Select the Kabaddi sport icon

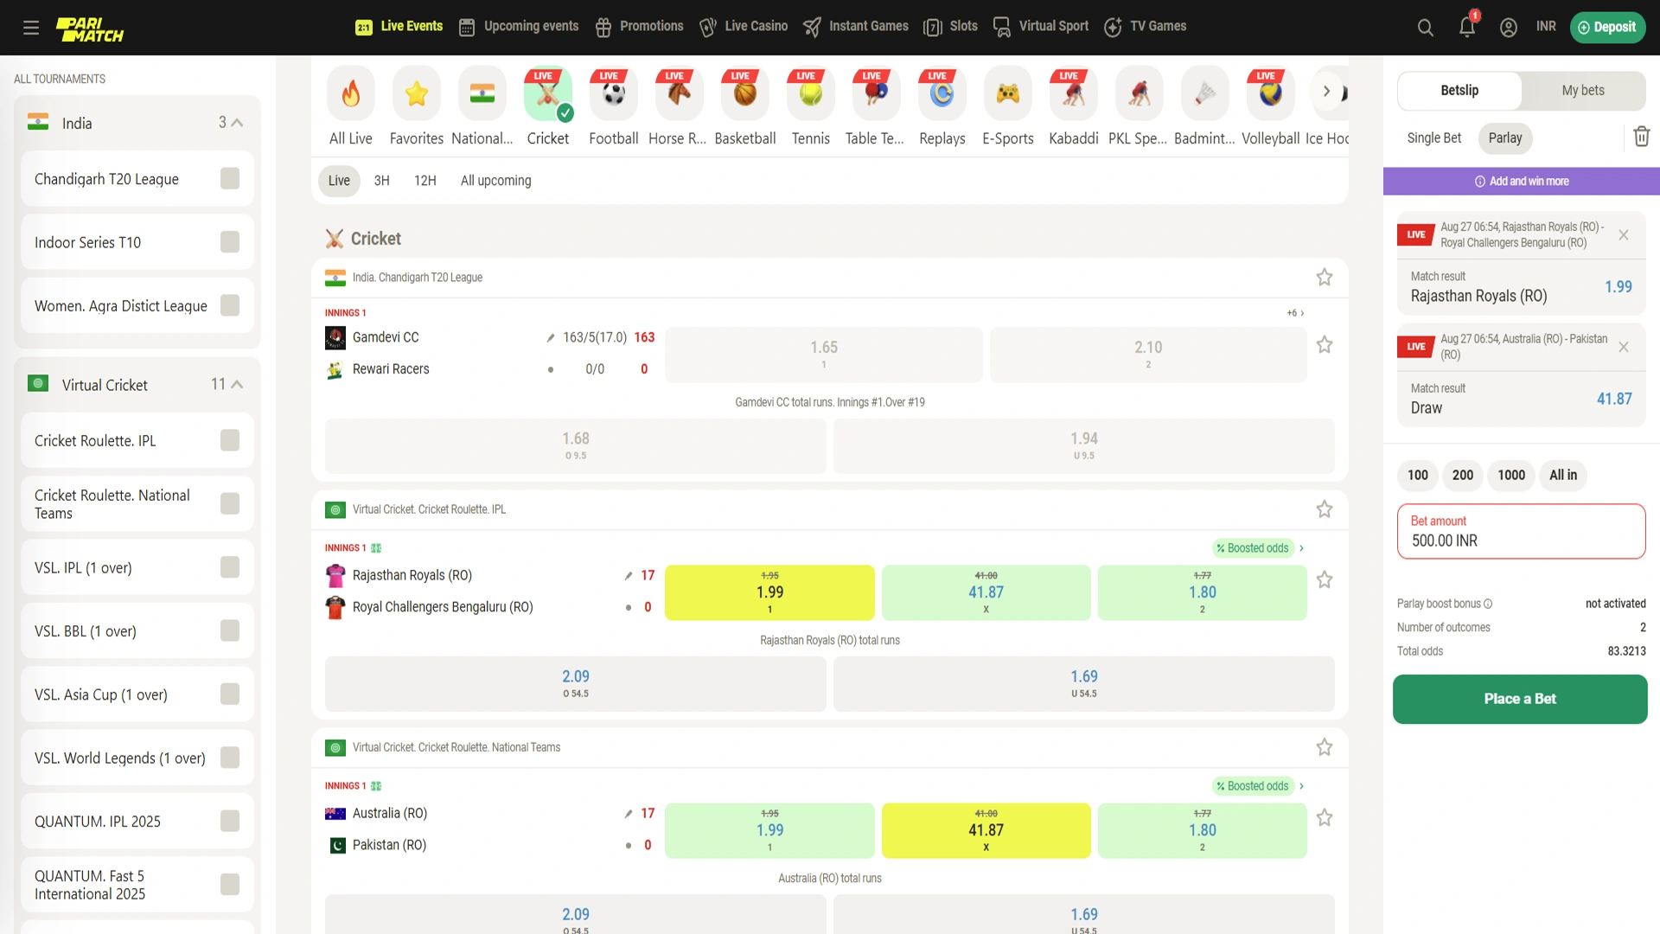1073,93
